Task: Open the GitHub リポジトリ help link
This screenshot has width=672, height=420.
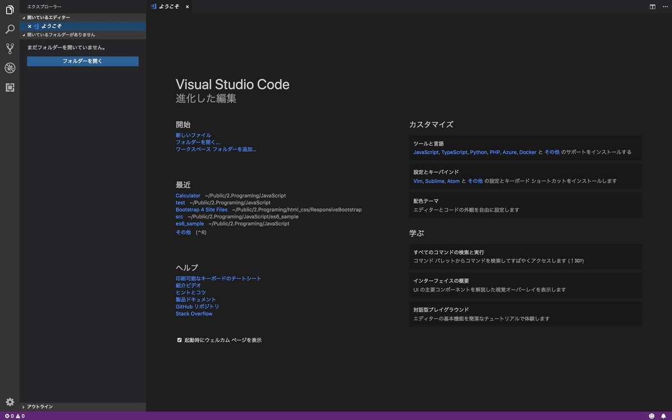Action: point(196,306)
